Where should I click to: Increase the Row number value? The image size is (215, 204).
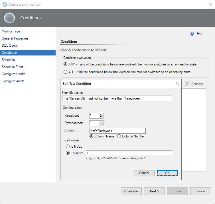pos(101,122)
